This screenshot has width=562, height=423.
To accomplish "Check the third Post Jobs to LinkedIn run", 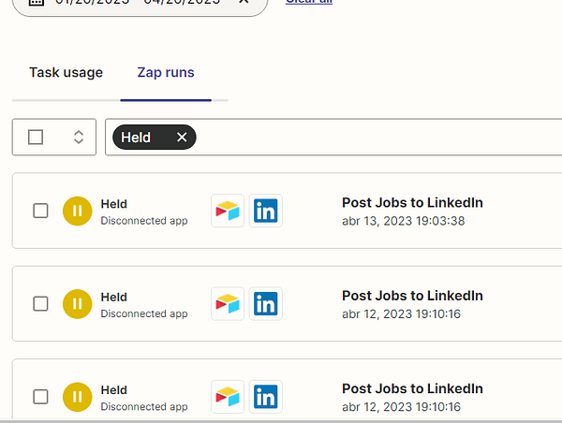I will [40, 397].
